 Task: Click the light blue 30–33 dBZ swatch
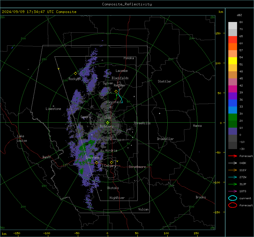pos(233,110)
